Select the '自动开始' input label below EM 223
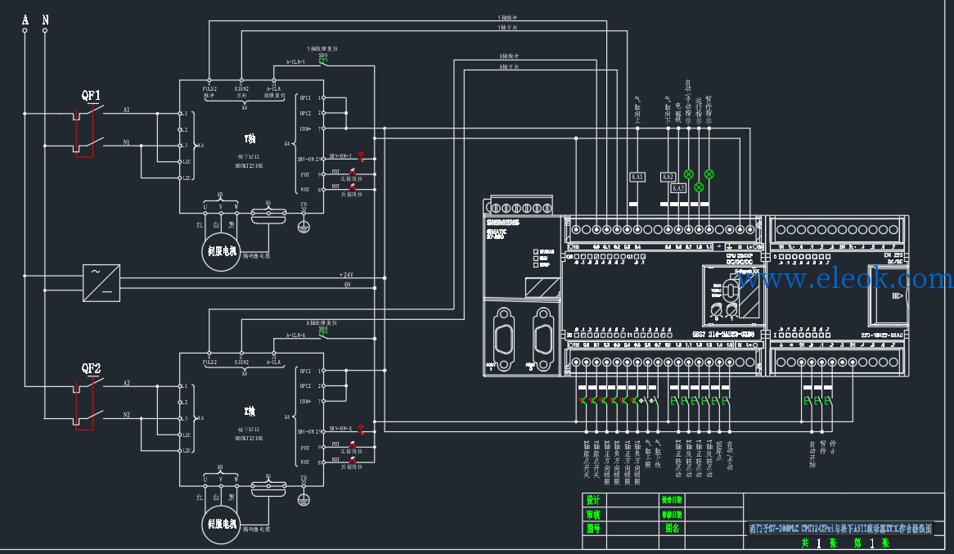Image resolution: width=954 pixels, height=554 pixels. 812,455
